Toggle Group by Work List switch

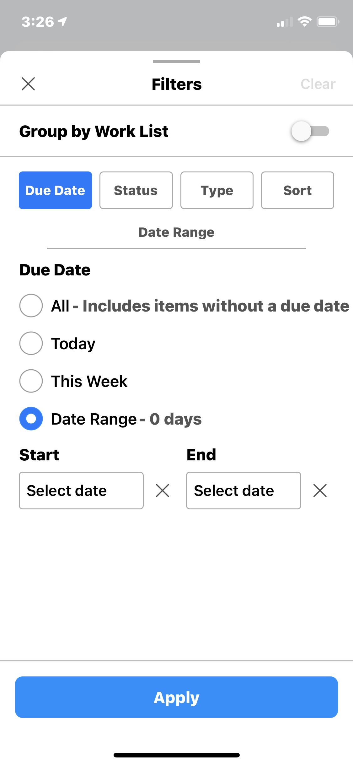[310, 131]
